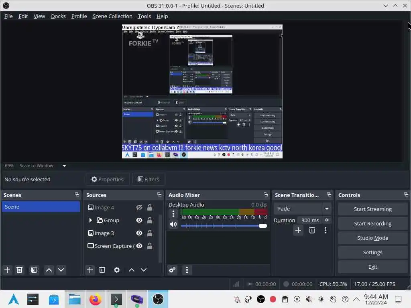Move source up arrow in Sources dock
Viewport: 411px width, 308px height.
[132, 270]
